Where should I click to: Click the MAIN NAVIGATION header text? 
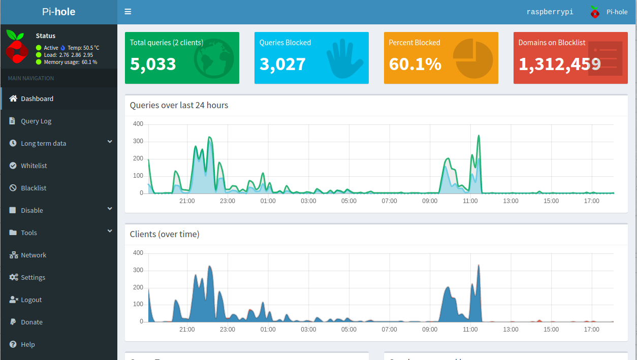pyautogui.click(x=31, y=78)
